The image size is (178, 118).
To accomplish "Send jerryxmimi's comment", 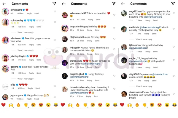I will click(97, 30).
